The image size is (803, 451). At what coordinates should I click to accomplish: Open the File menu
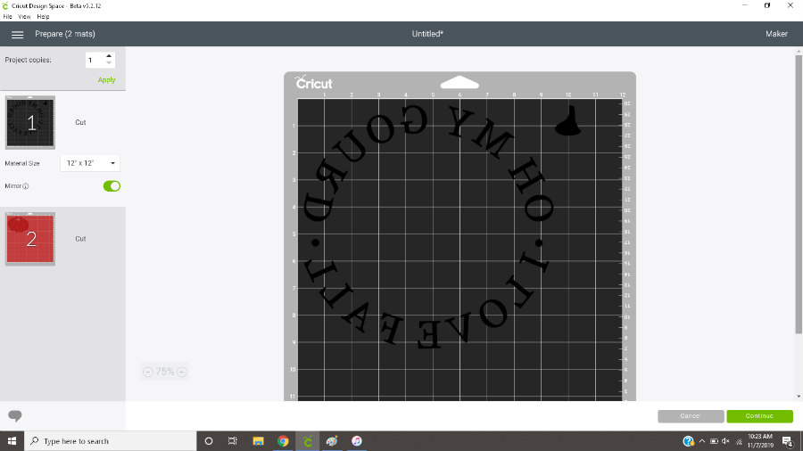tap(8, 17)
